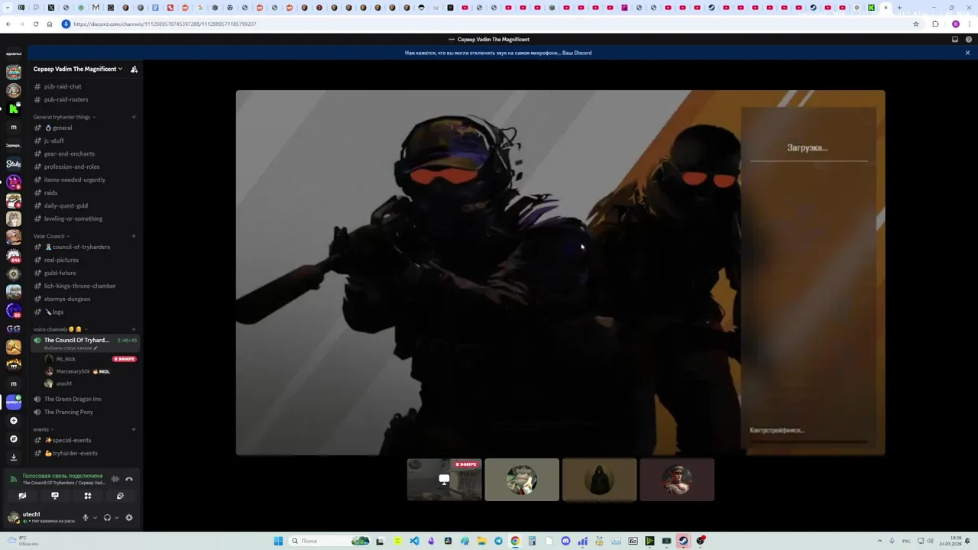978x550 pixels.
Task: Open the Discord inbox icon at top right
Action: click(955, 39)
